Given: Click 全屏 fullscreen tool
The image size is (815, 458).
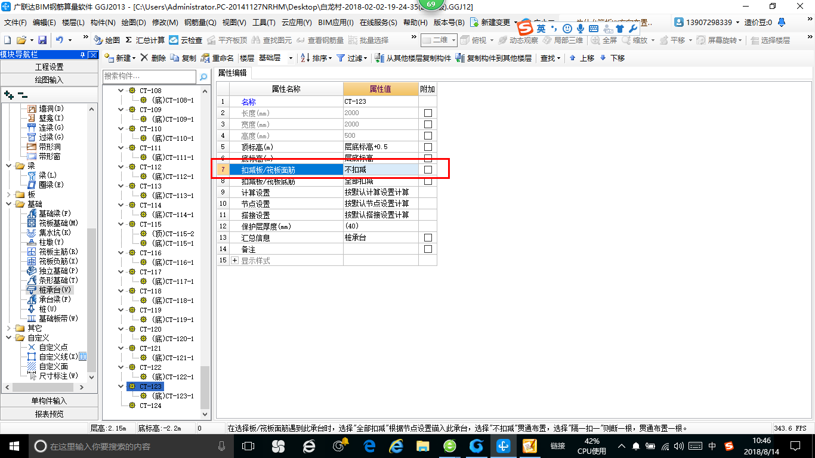Looking at the screenshot, I should coord(604,40).
